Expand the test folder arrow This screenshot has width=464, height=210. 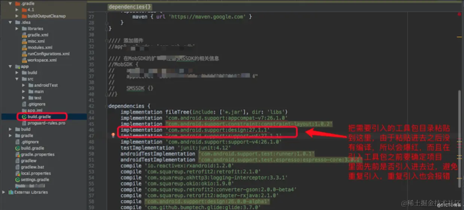tap(24, 98)
